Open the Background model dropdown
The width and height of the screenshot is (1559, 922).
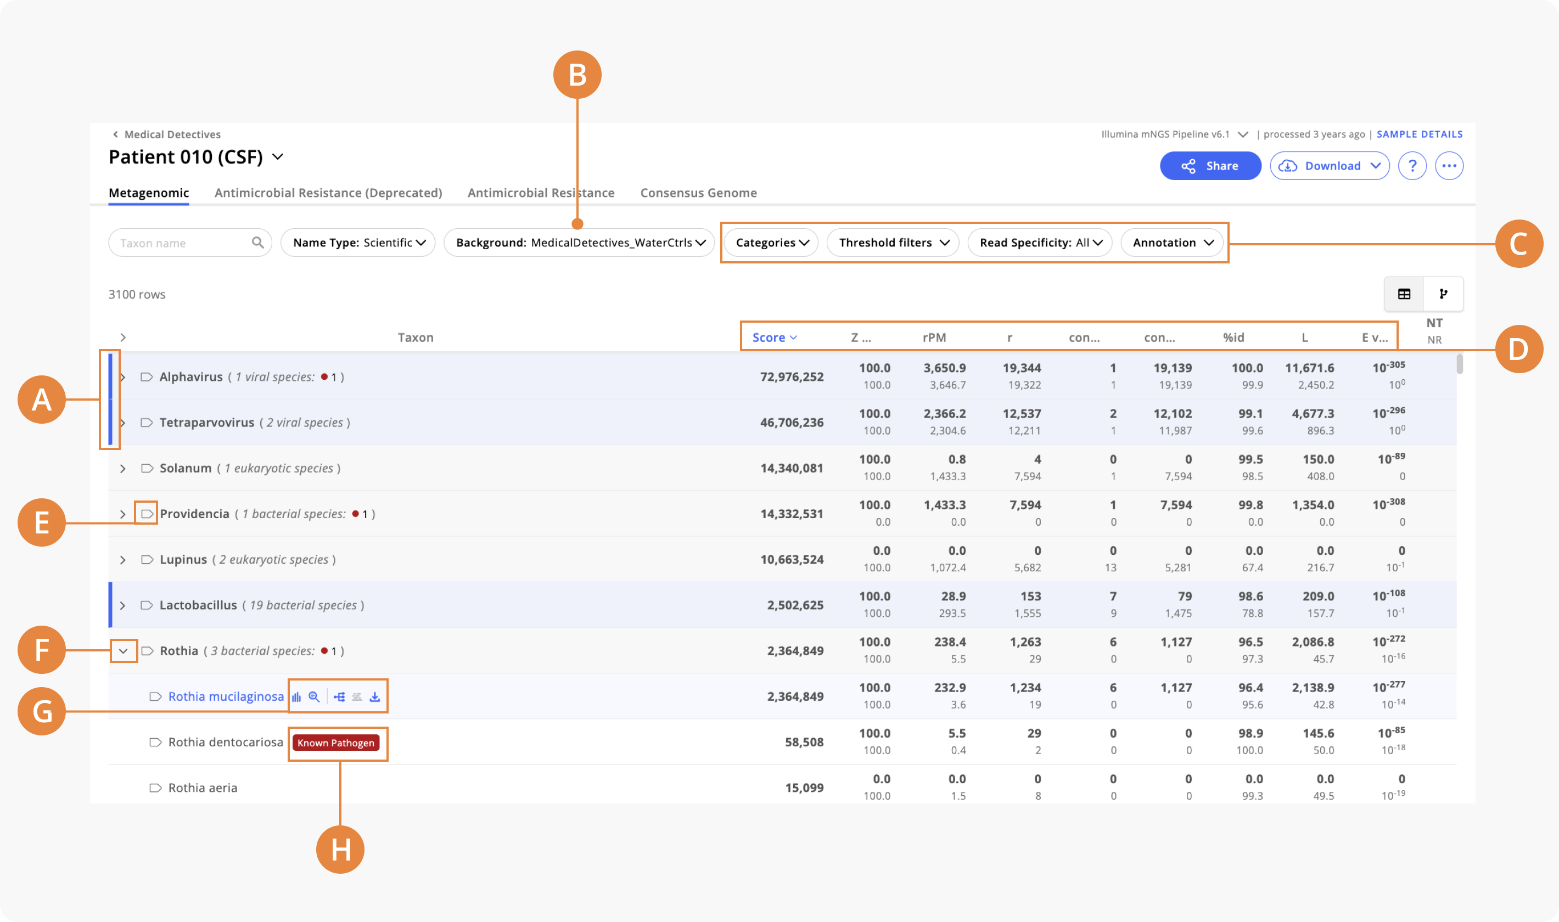point(579,243)
